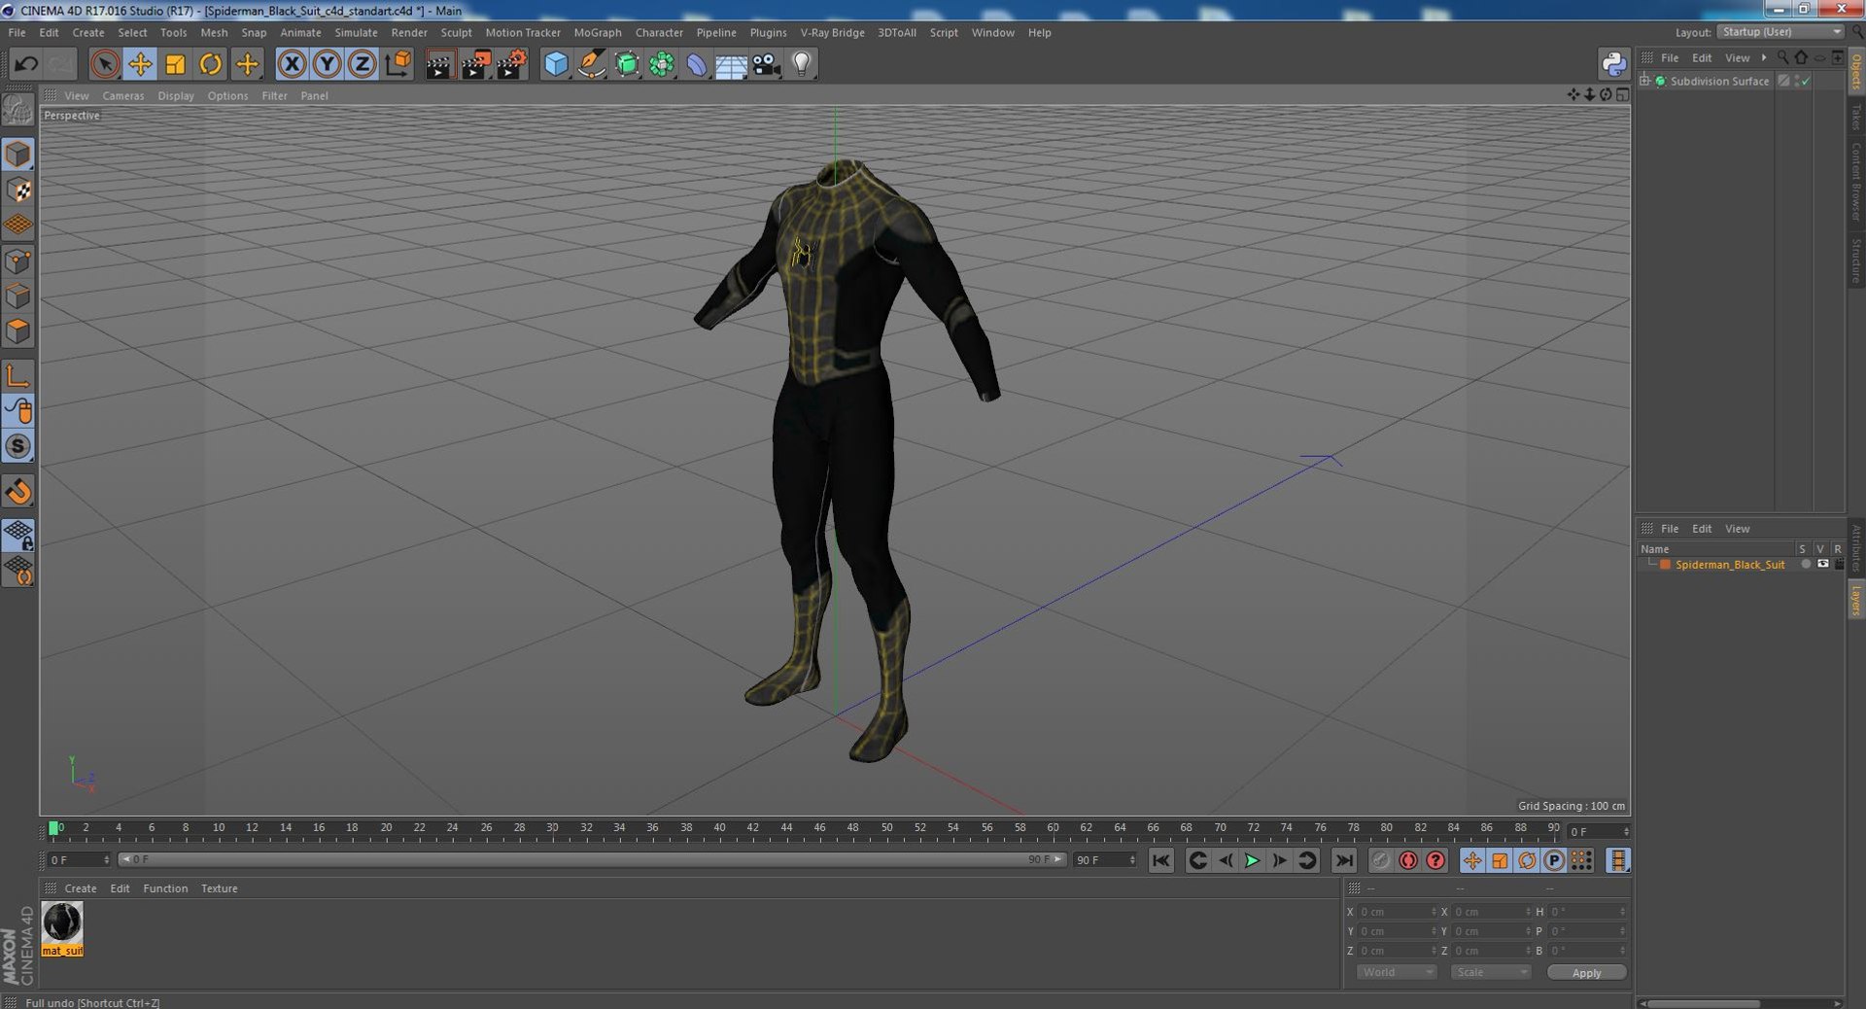The width and height of the screenshot is (1866, 1009).
Task: Click the Record Active Objects button
Action: pyautogui.click(x=1380, y=860)
